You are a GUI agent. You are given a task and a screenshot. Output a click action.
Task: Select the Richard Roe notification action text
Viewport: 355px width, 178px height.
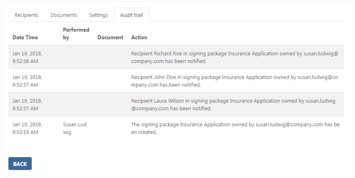(235, 57)
